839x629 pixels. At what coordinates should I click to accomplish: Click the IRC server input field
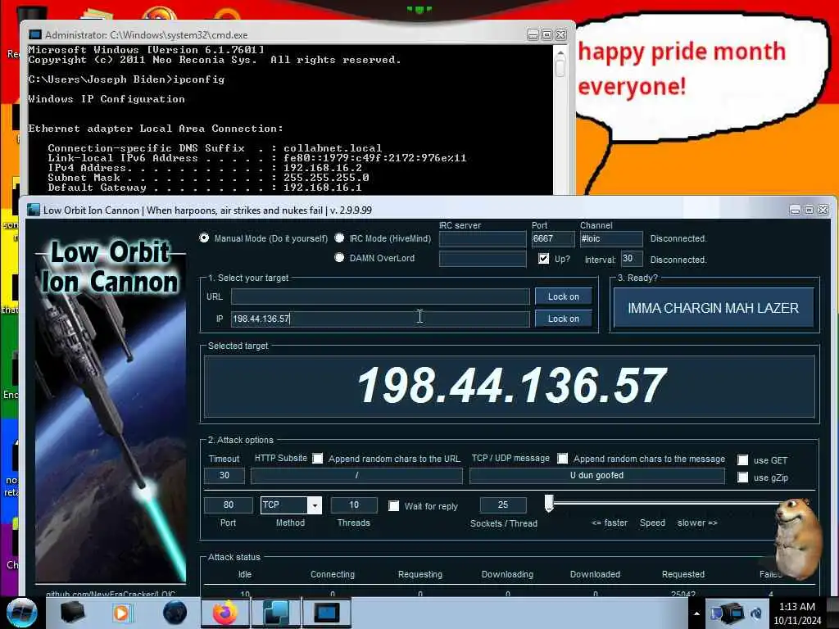(483, 238)
